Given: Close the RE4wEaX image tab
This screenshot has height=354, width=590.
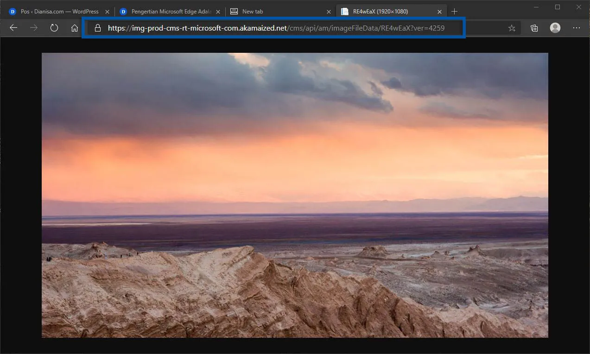Looking at the screenshot, I should coord(439,11).
